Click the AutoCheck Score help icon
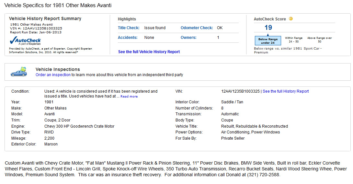353x184 pixels. tap(291, 19)
